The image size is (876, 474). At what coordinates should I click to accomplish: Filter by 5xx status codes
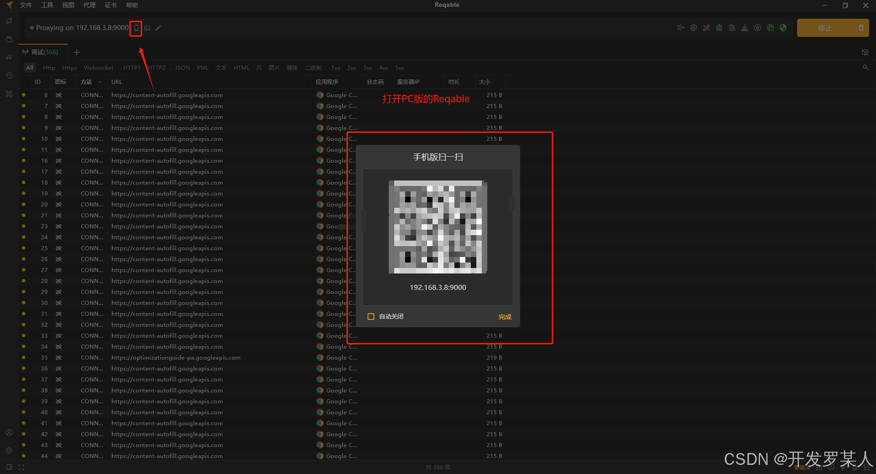400,67
